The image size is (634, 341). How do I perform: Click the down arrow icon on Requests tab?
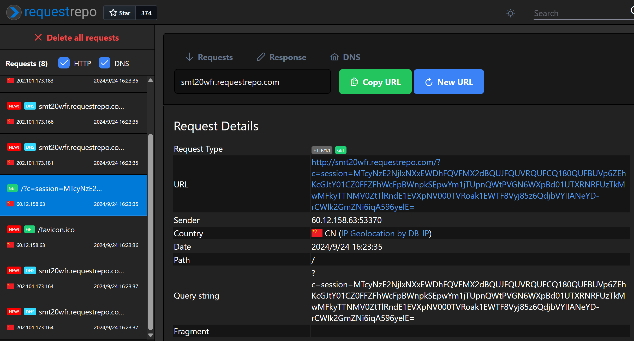pos(189,57)
